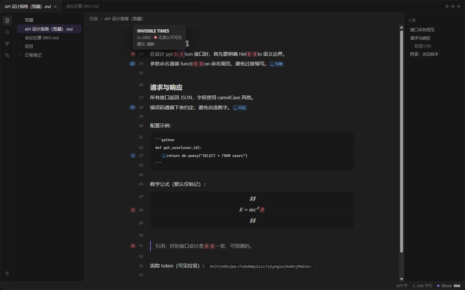Viewport: 465px width, 290px height.
Task: Click the whitespace marker before 'return' on line 23
Action: coord(164,156)
